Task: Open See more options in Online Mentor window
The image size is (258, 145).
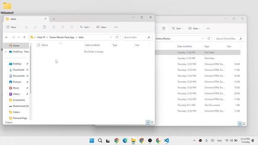Action: [x=208, y=29]
